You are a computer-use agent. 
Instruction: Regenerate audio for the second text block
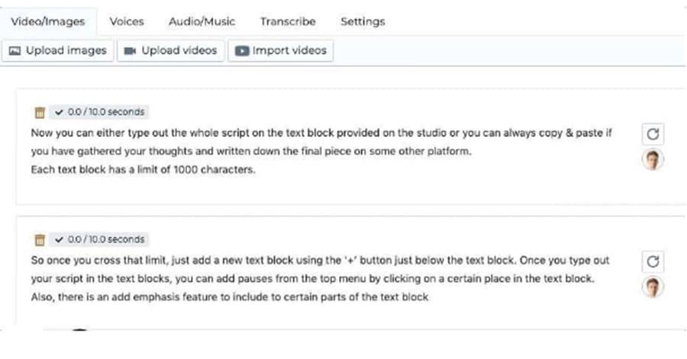(x=653, y=261)
